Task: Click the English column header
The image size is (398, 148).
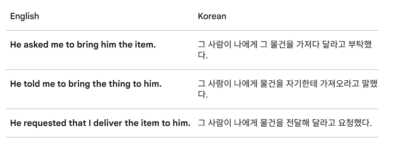Action: click(x=25, y=16)
